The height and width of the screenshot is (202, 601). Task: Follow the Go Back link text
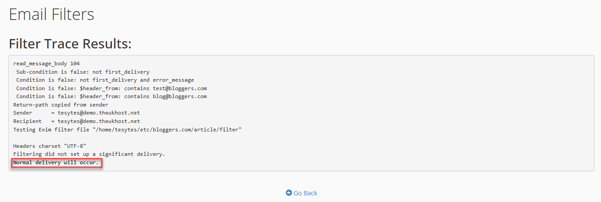pos(305,193)
